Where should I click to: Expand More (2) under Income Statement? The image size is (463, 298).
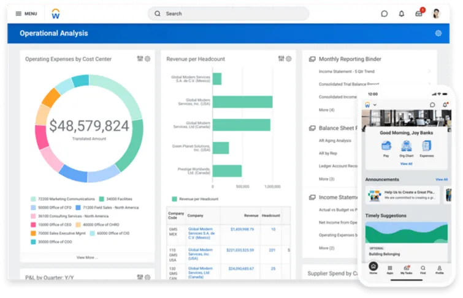326,248
